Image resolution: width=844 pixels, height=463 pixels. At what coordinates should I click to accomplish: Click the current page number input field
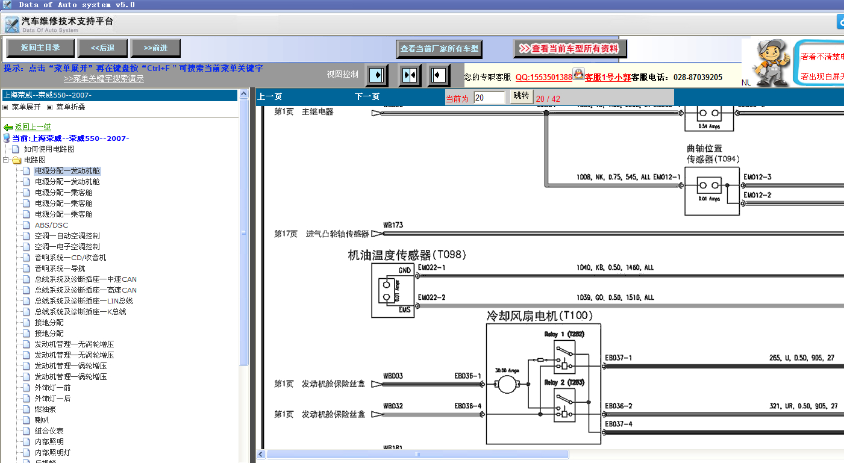(489, 98)
